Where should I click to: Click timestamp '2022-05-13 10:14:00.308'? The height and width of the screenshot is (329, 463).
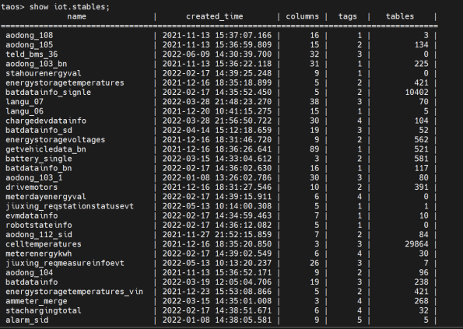(217, 206)
